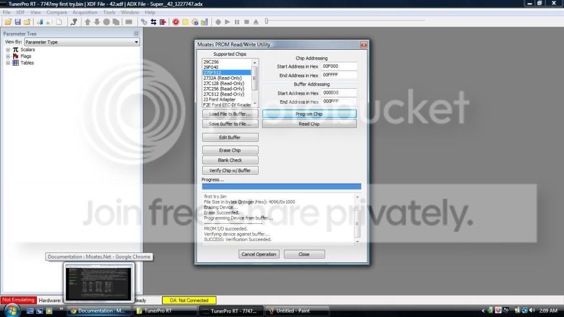Click the red circular target toolbar icon
Viewport: 564px width, 317px height.
tap(175, 22)
